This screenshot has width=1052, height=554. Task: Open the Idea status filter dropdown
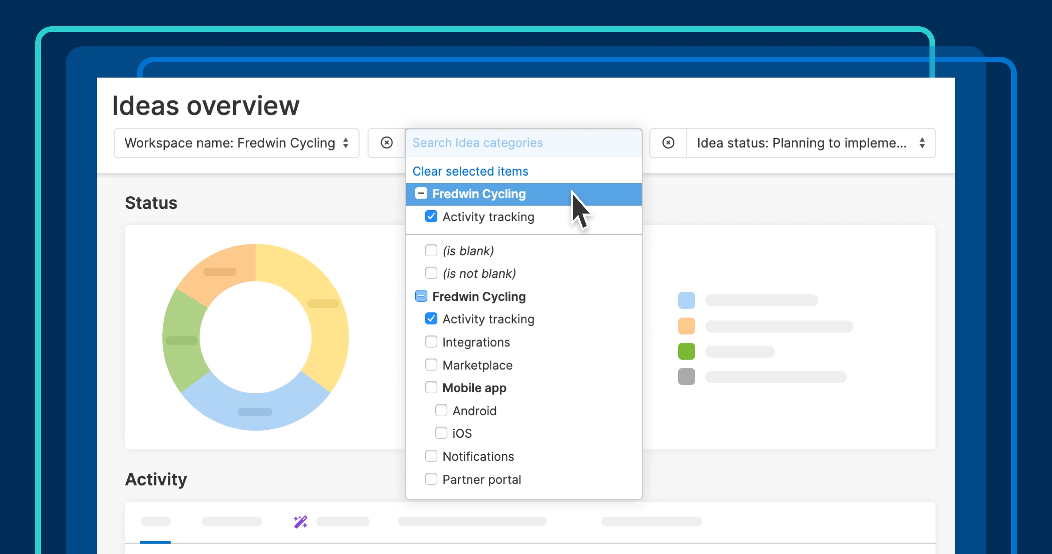(x=801, y=143)
